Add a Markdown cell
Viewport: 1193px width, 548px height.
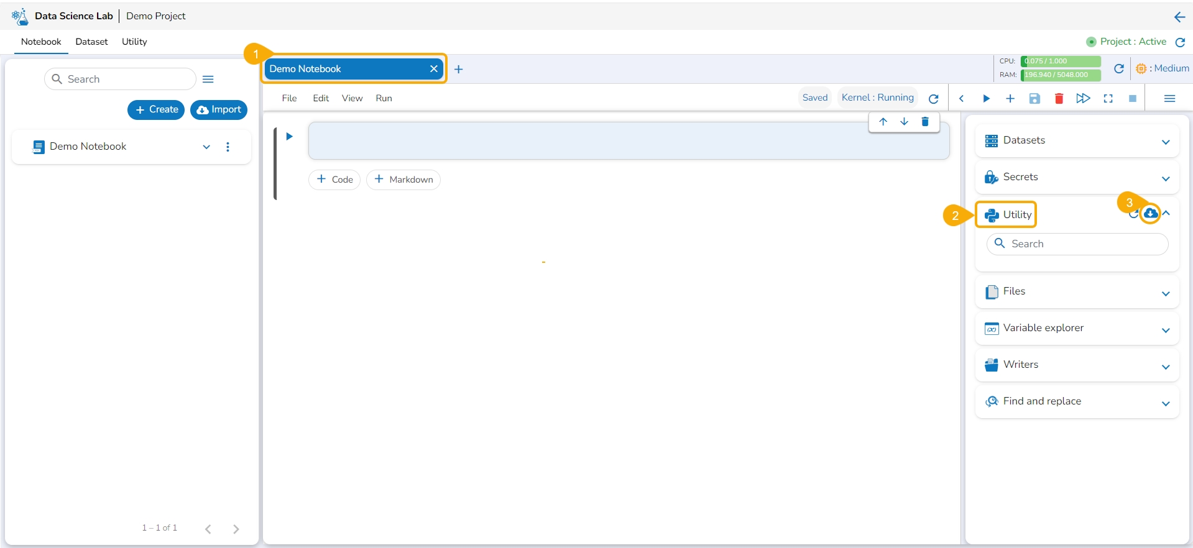click(x=403, y=180)
